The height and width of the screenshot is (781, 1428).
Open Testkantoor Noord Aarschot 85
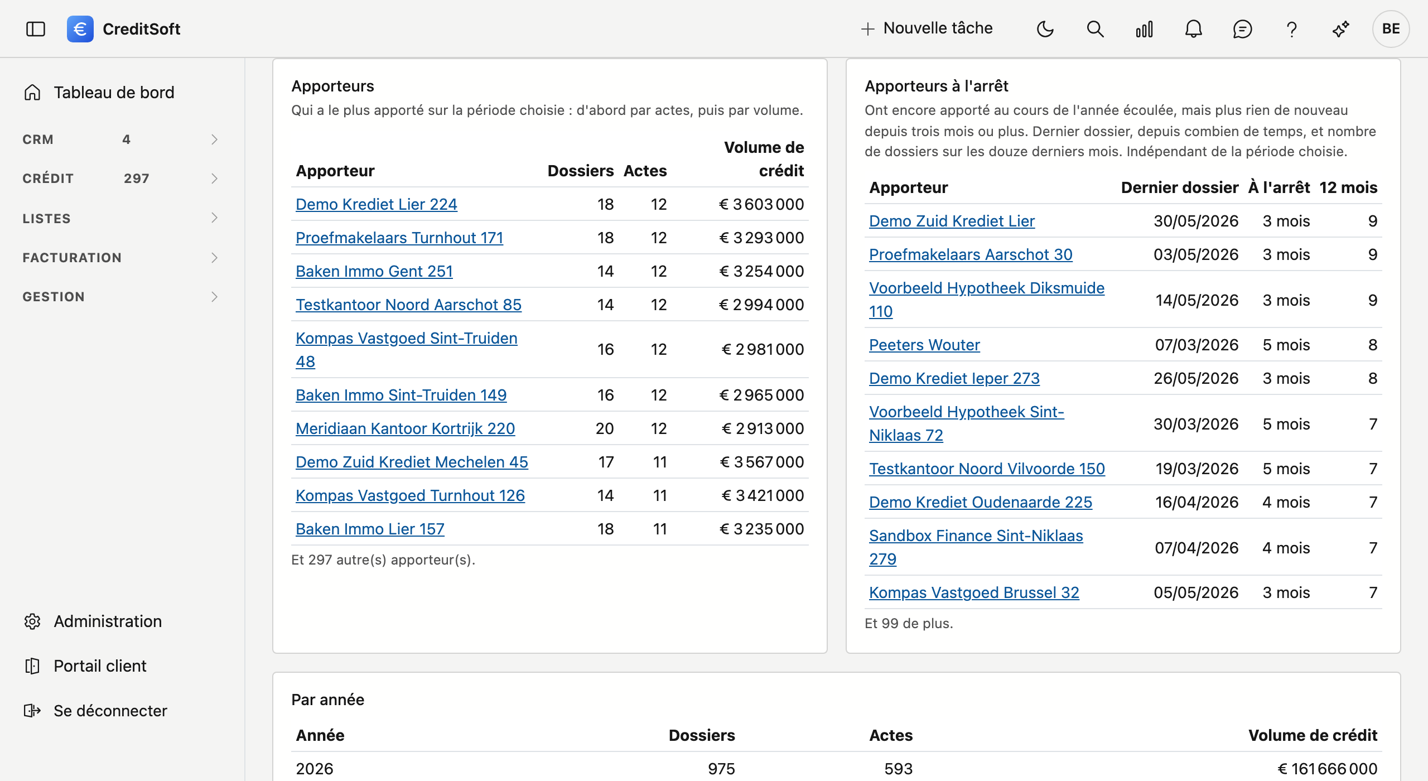click(408, 305)
